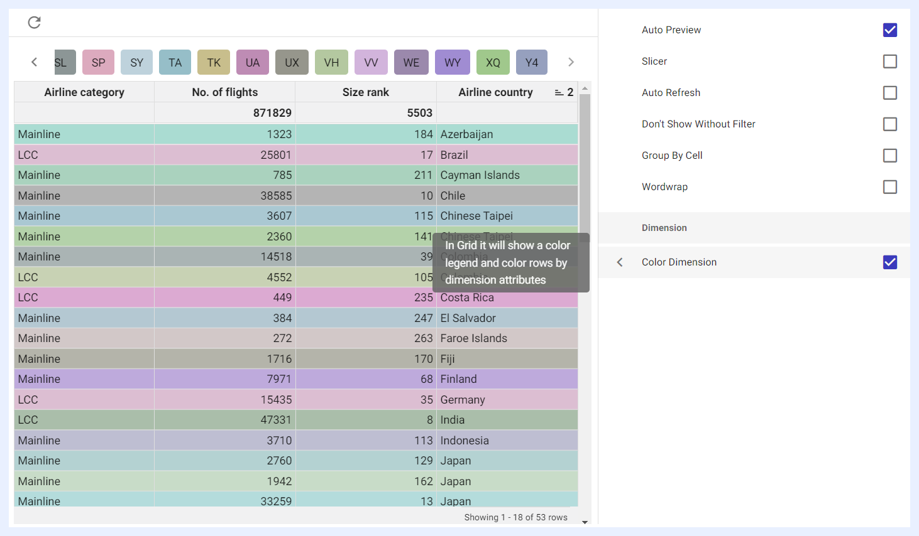Disable the Auto Preview checkbox
Screen dimensions: 919x536
coord(890,30)
